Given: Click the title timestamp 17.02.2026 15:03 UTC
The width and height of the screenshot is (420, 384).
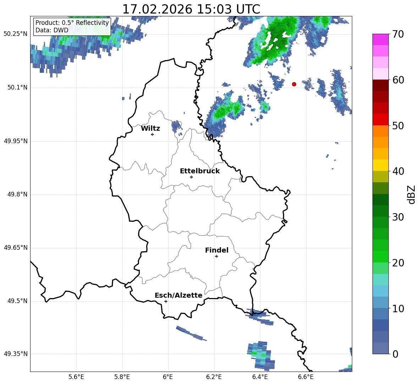Looking at the screenshot, I should coord(191,9).
